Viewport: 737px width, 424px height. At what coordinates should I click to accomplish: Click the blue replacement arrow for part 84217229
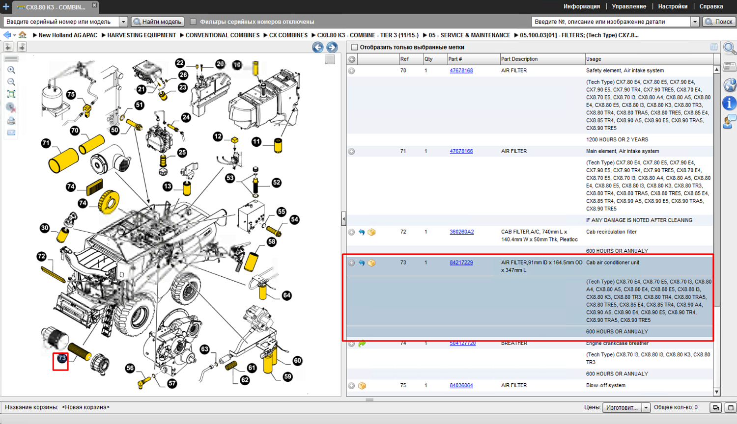click(362, 263)
